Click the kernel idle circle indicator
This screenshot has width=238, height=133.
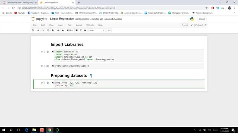[206, 25]
